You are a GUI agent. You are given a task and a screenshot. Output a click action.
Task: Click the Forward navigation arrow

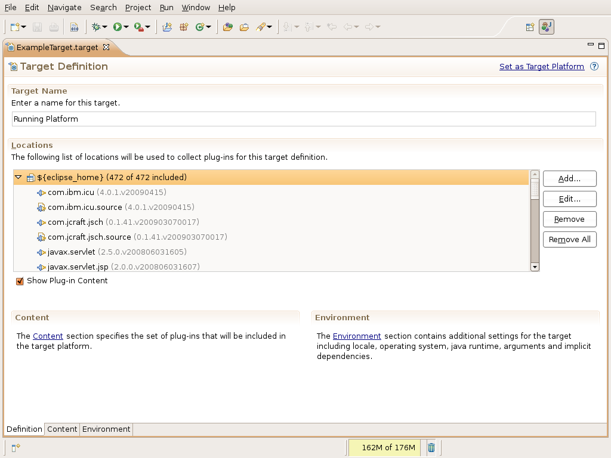coord(369,27)
